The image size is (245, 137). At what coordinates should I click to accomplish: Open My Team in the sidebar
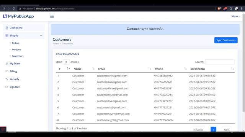pos(15,64)
